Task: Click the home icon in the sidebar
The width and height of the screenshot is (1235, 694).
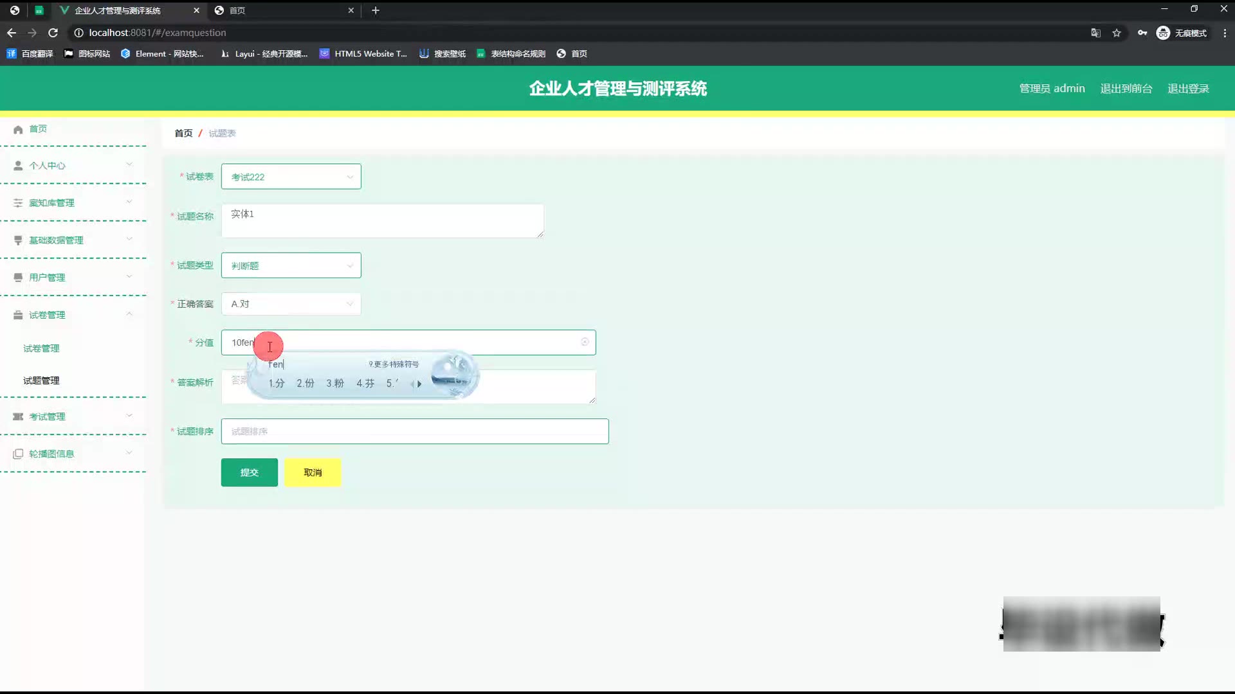Action: point(18,129)
